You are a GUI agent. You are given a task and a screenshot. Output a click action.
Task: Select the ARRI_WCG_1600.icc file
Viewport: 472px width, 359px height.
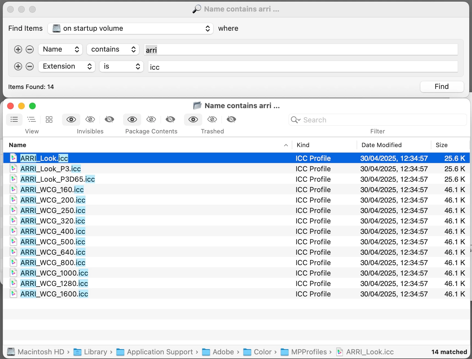(x=237, y=294)
